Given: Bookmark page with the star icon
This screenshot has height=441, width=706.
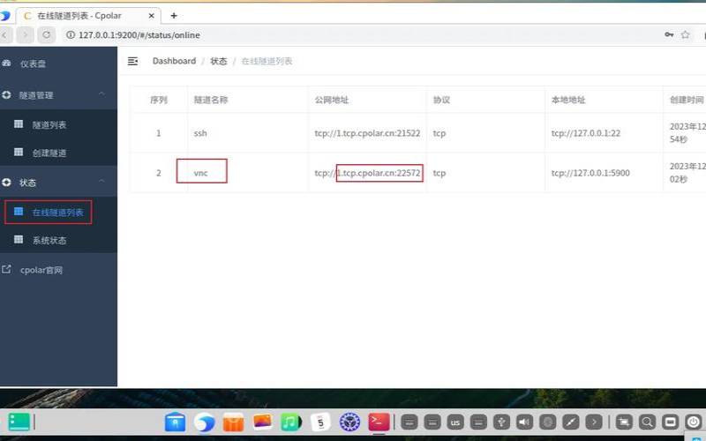Looking at the screenshot, I should [685, 34].
